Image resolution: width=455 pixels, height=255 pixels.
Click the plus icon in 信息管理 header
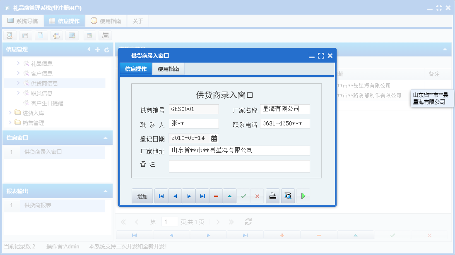(x=98, y=50)
